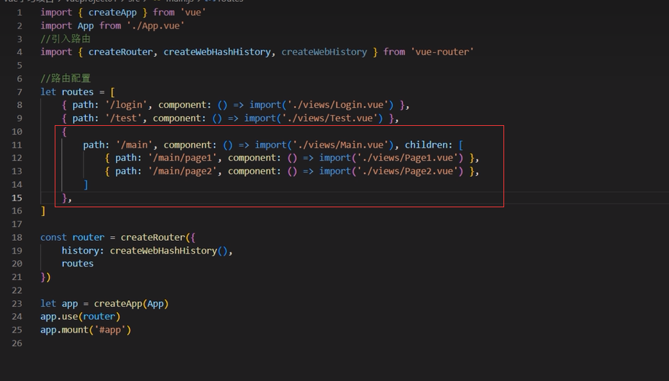Select the './App.vue' import path
This screenshot has width=669, height=381.
click(156, 25)
